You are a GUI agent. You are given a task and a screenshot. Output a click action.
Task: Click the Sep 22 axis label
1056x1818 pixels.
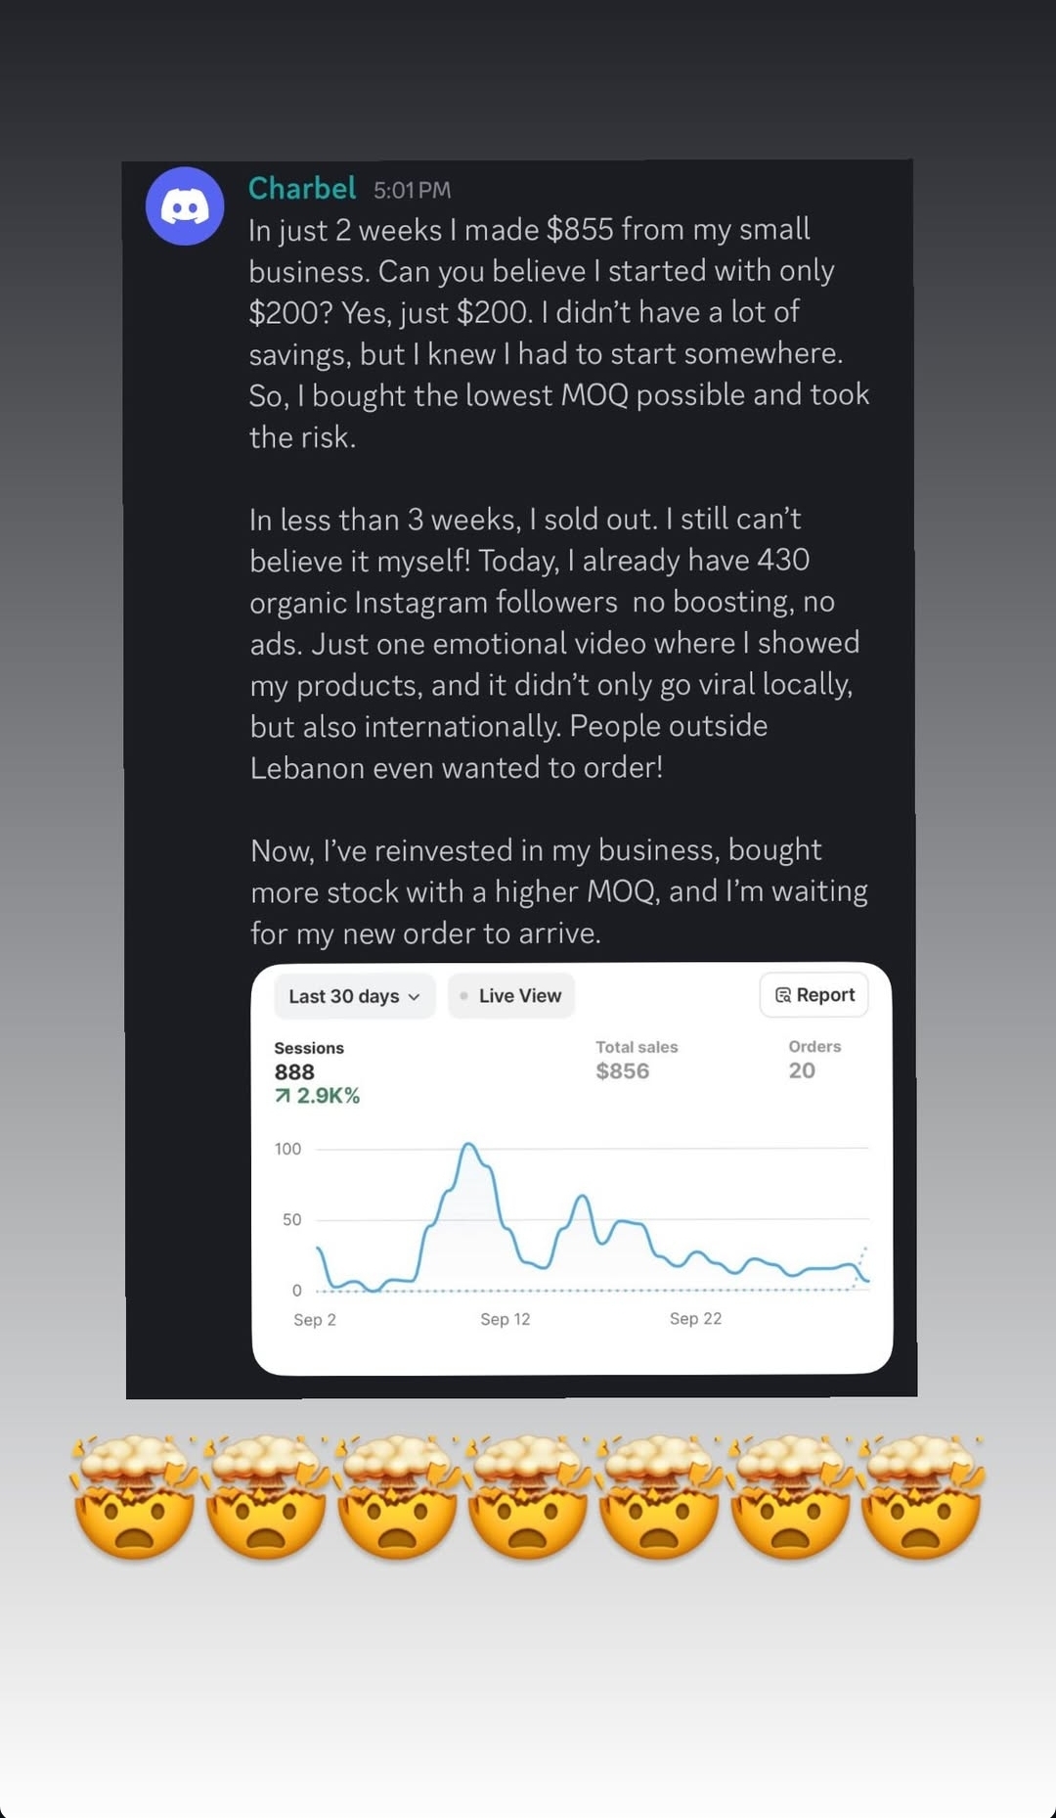tap(695, 1319)
